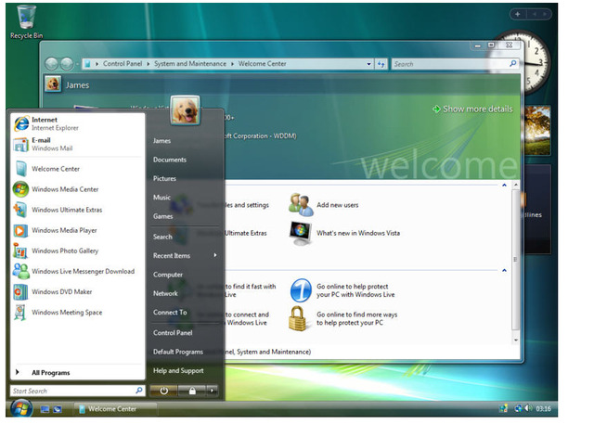Open Music from Start menu
Viewport: 594px width, 424px height.
161,198
